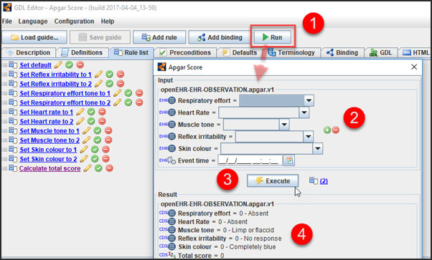432x260 pixels.
Task: Remove Set Reflex irritability to 1 rule
Action: pyautogui.click(x=121, y=74)
